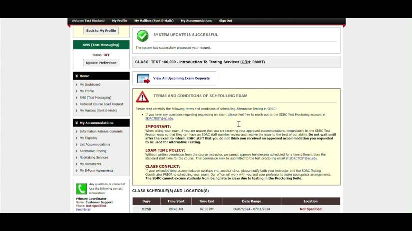This screenshot has height=231, width=412.
Task: Click the Time End column header
Action: tap(207, 202)
